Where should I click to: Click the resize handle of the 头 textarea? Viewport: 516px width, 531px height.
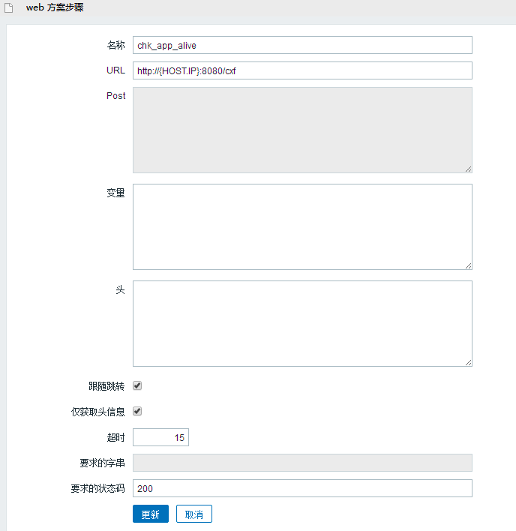(x=468, y=363)
